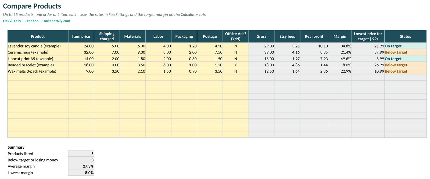Click Ceramic mug materials cost 9.00
This screenshot has height=179, width=430.
coord(132,52)
